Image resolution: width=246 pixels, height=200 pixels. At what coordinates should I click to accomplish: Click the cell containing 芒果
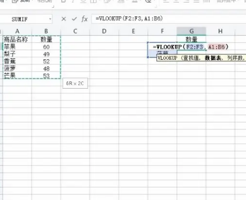click(x=17, y=75)
